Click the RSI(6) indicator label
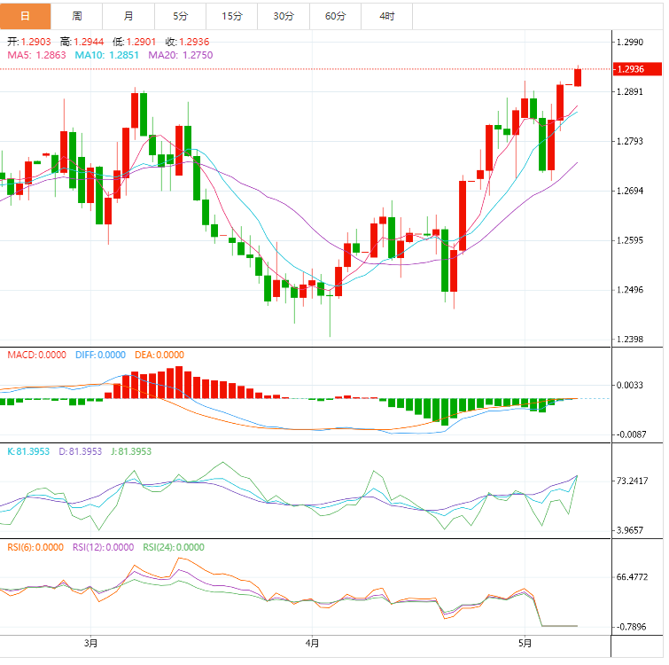Image resolution: width=669 pixels, height=665 pixels. tap(35, 548)
